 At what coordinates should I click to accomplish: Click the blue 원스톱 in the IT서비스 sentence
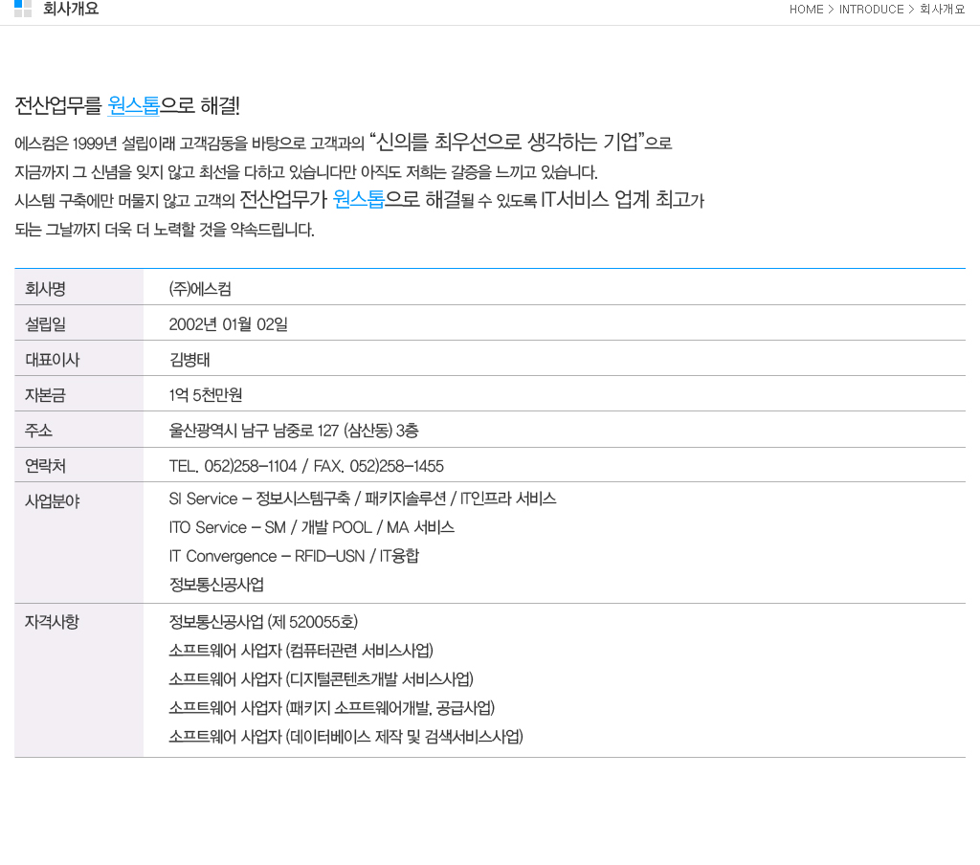(x=358, y=199)
